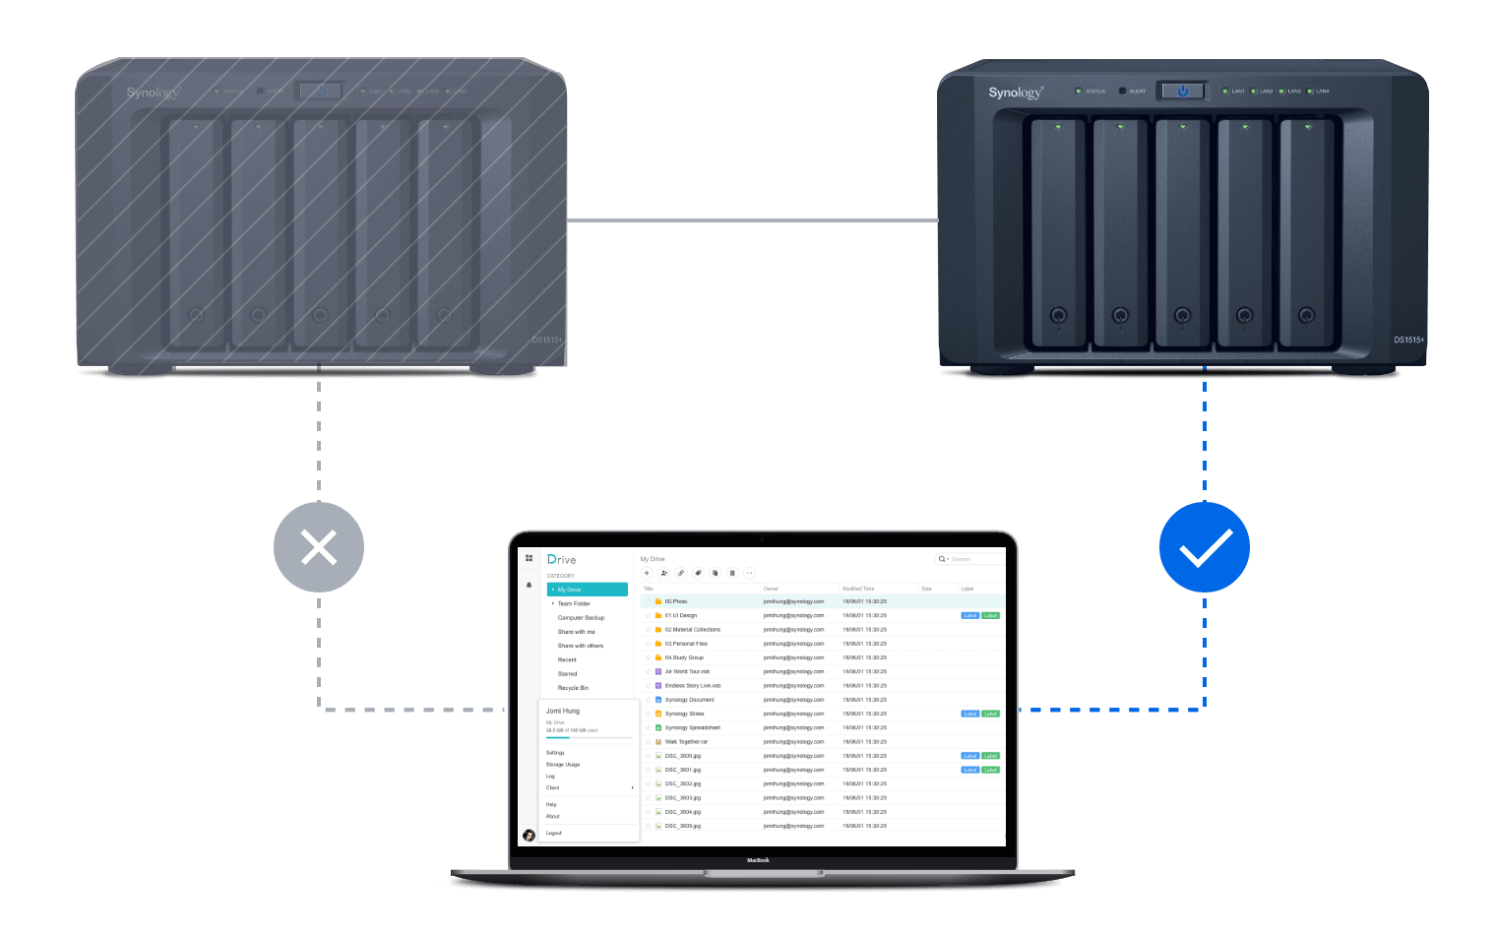Click the copy toolbar icon
Viewport: 1496px width, 935px height.
coord(716,573)
